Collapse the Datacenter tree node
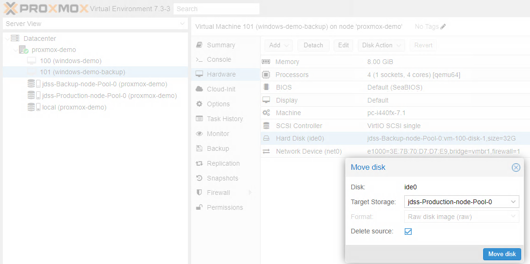Screen dimensions: 530x264 pyautogui.click(x=7, y=39)
